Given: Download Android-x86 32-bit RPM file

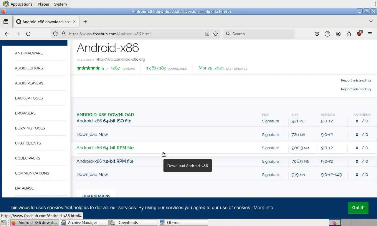Looking at the screenshot, I should pyautogui.click(x=105, y=161).
